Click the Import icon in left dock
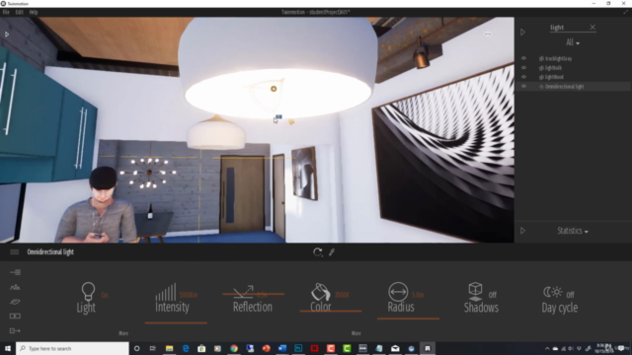Image resolution: width=632 pixels, height=355 pixels. coord(15,272)
